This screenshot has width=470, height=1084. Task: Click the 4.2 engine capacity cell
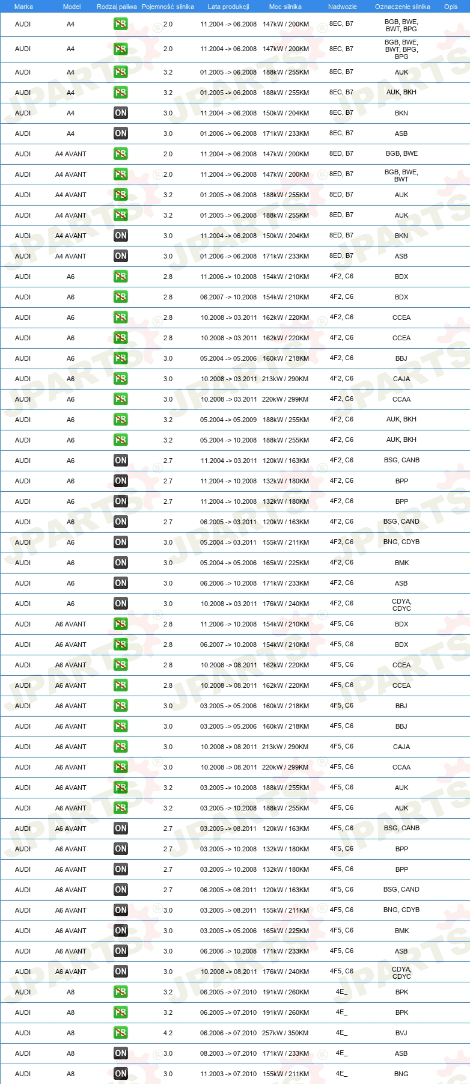point(168,1033)
